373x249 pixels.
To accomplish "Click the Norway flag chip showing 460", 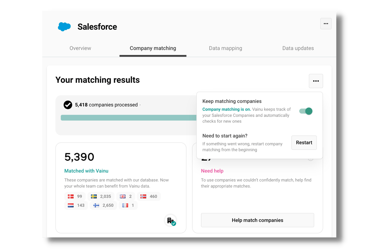I will pyautogui.click(x=149, y=196).
